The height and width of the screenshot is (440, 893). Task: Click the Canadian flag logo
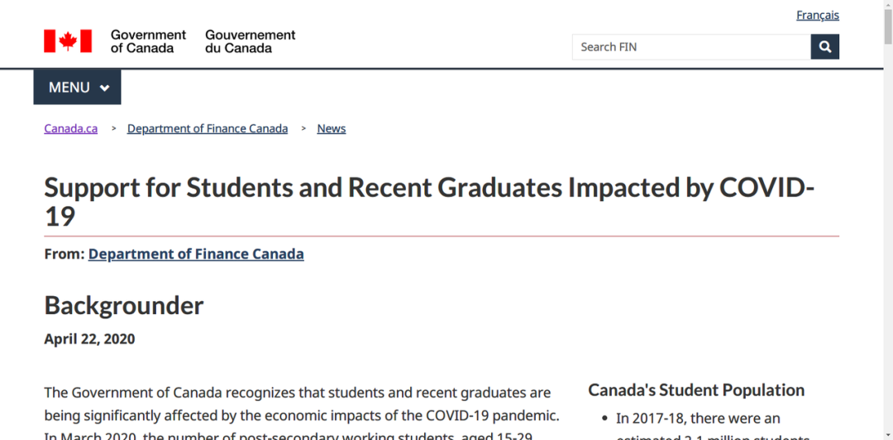tap(68, 41)
